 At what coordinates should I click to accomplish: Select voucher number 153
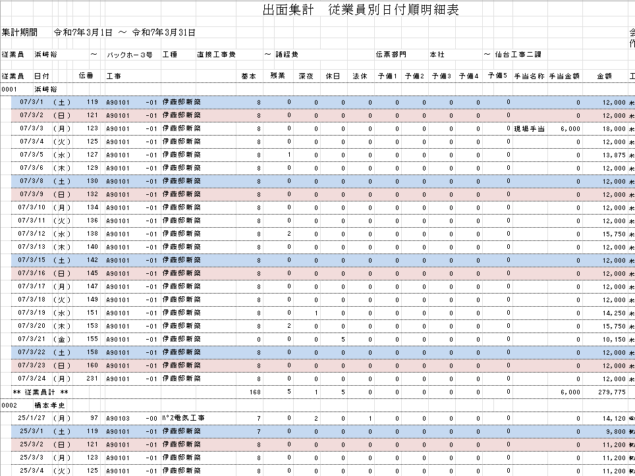[x=92, y=325]
